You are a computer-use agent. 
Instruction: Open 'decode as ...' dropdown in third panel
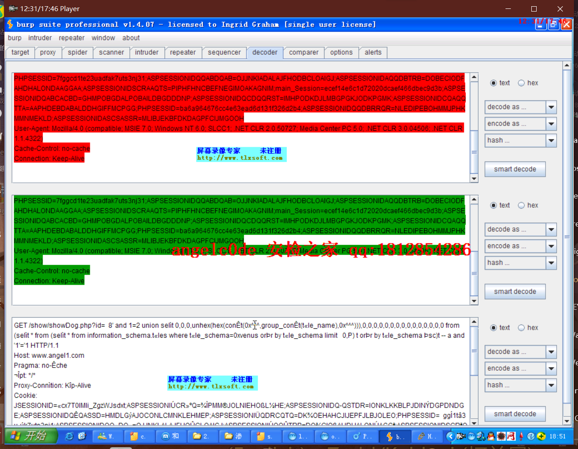(521, 352)
